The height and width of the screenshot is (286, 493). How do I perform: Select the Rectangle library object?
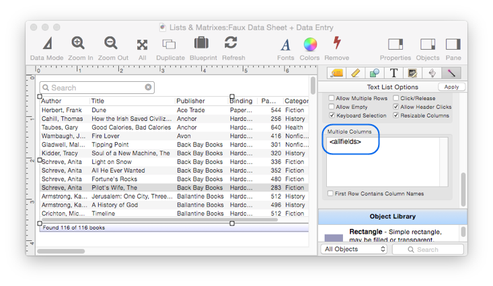[x=390, y=235]
